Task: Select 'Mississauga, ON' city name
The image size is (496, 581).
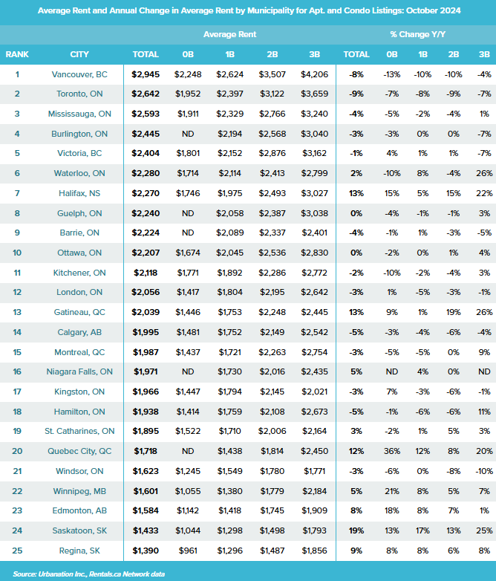Action: [79, 114]
